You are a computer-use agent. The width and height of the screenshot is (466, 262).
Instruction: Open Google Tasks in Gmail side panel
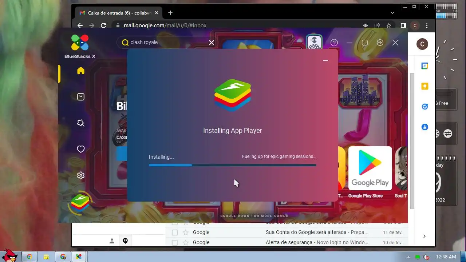tap(424, 107)
